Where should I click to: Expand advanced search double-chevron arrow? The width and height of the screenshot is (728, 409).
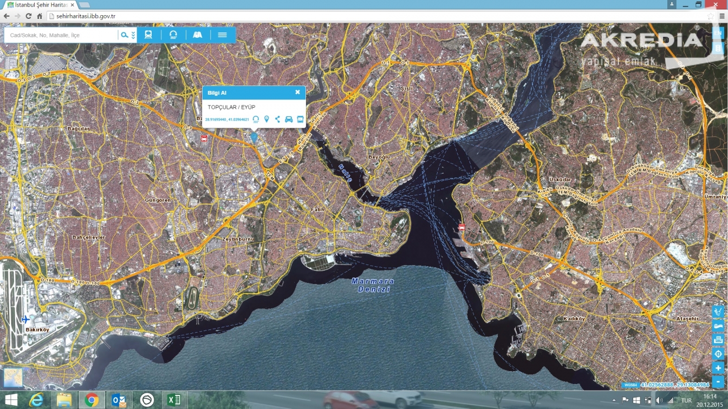(133, 35)
